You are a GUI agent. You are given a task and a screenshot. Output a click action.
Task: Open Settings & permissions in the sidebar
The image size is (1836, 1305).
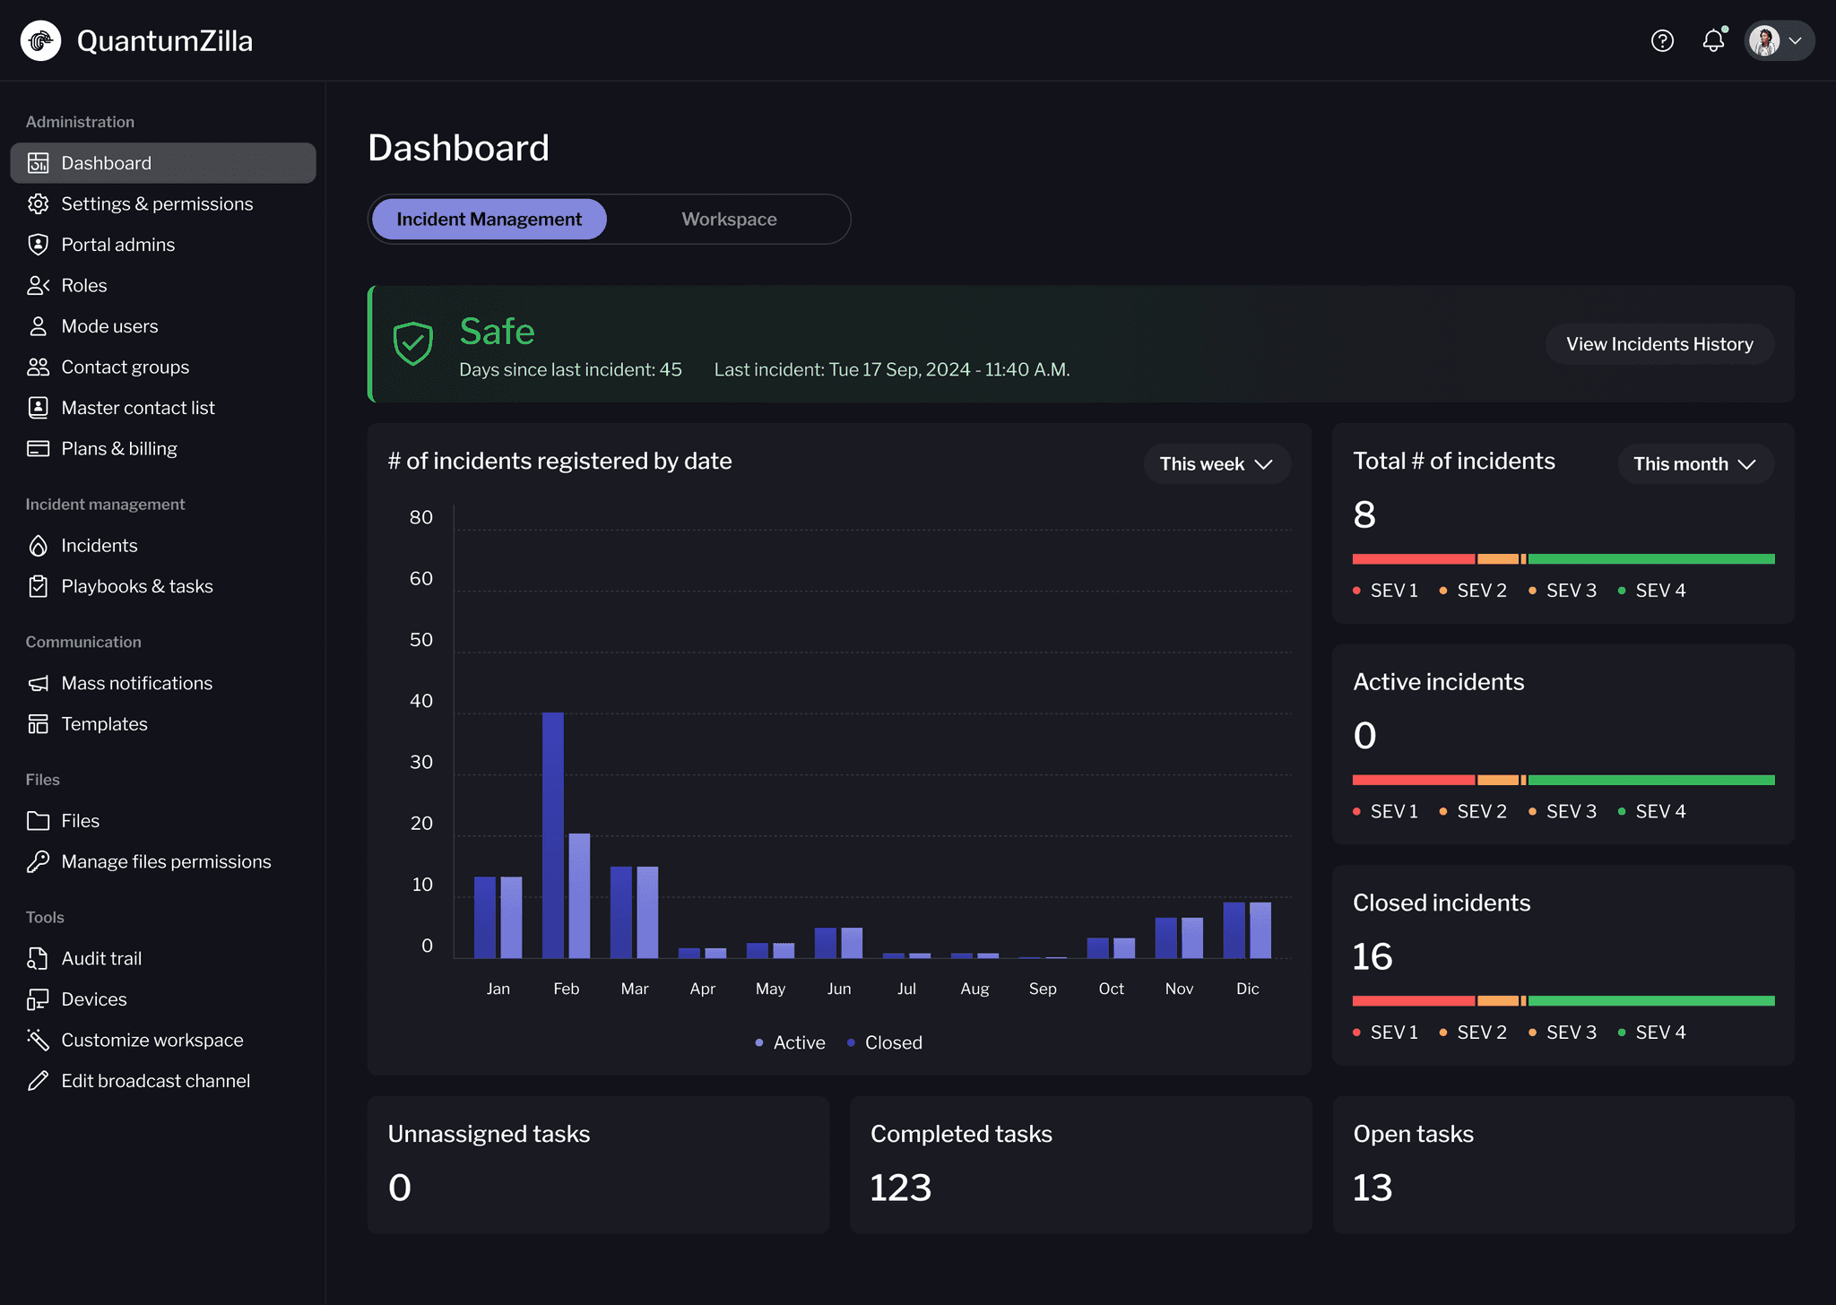157,204
